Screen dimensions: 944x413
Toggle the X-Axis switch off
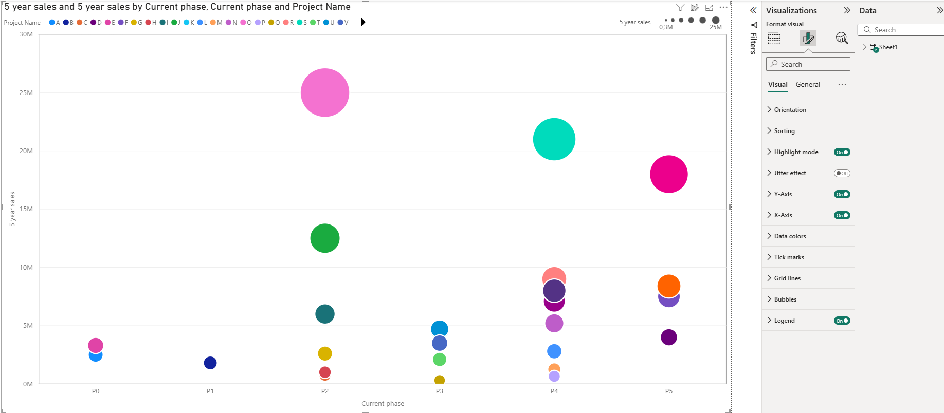click(x=842, y=215)
